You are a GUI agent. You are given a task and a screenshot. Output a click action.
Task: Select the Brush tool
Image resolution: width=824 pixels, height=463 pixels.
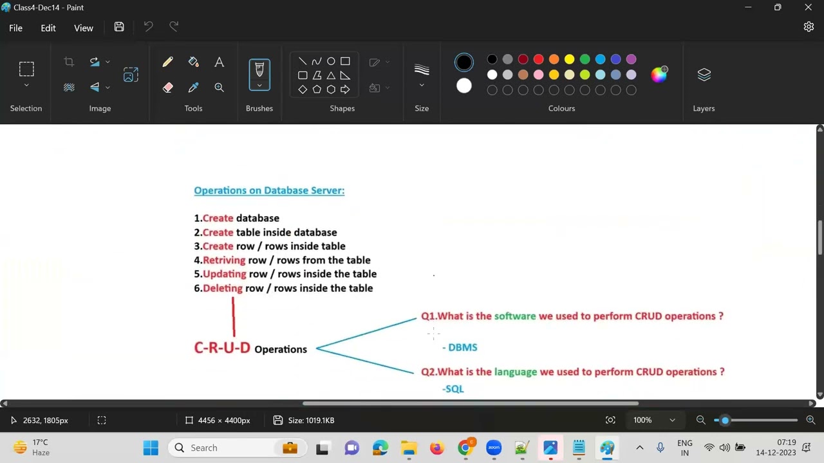(x=259, y=69)
